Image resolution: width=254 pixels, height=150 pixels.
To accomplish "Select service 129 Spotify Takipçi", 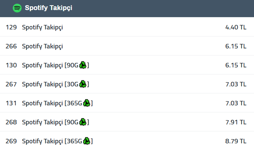I will point(127,27).
